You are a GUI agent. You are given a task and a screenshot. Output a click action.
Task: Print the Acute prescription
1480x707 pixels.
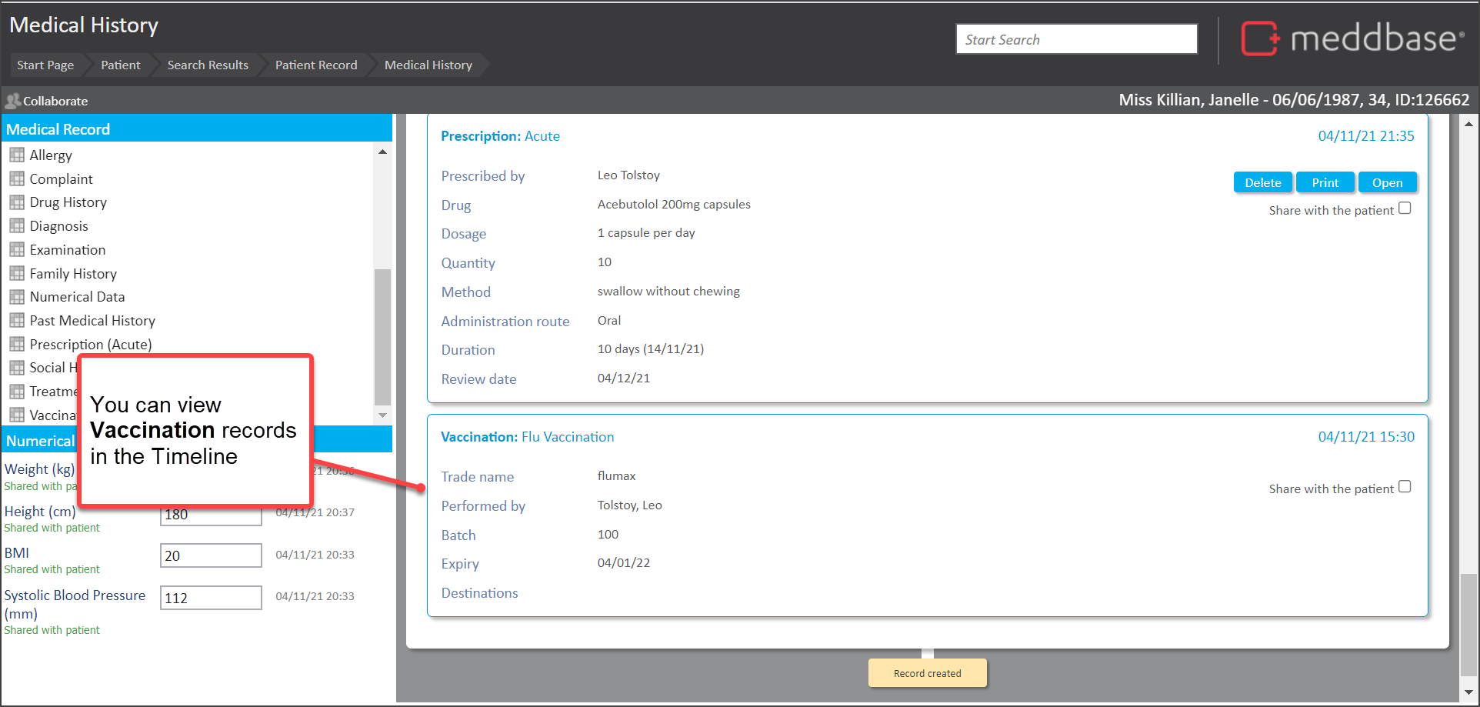click(x=1325, y=183)
